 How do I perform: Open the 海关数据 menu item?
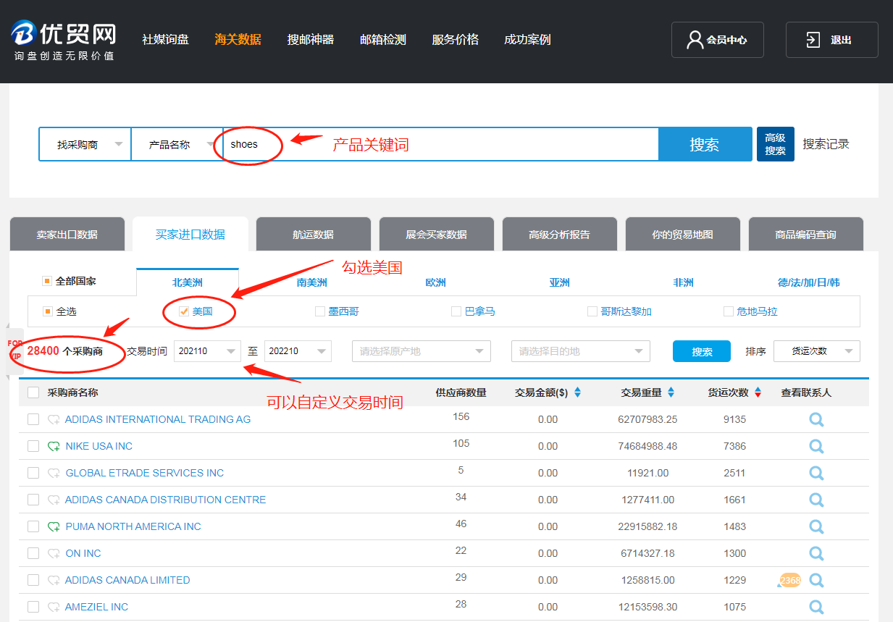[238, 39]
